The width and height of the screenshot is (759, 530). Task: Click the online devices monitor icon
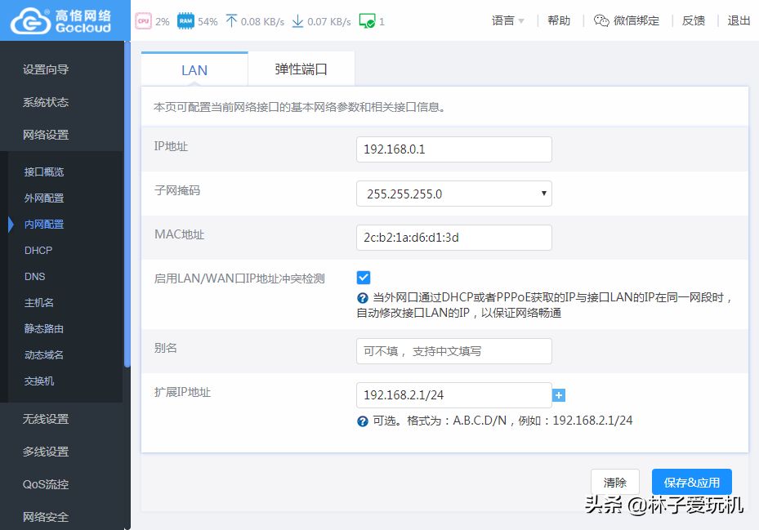pos(367,21)
